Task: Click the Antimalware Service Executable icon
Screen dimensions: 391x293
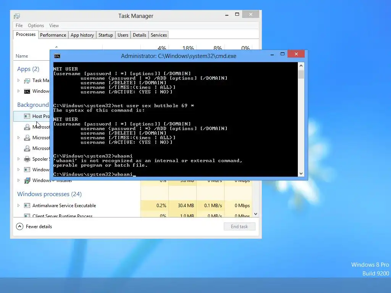Action: 27,206
